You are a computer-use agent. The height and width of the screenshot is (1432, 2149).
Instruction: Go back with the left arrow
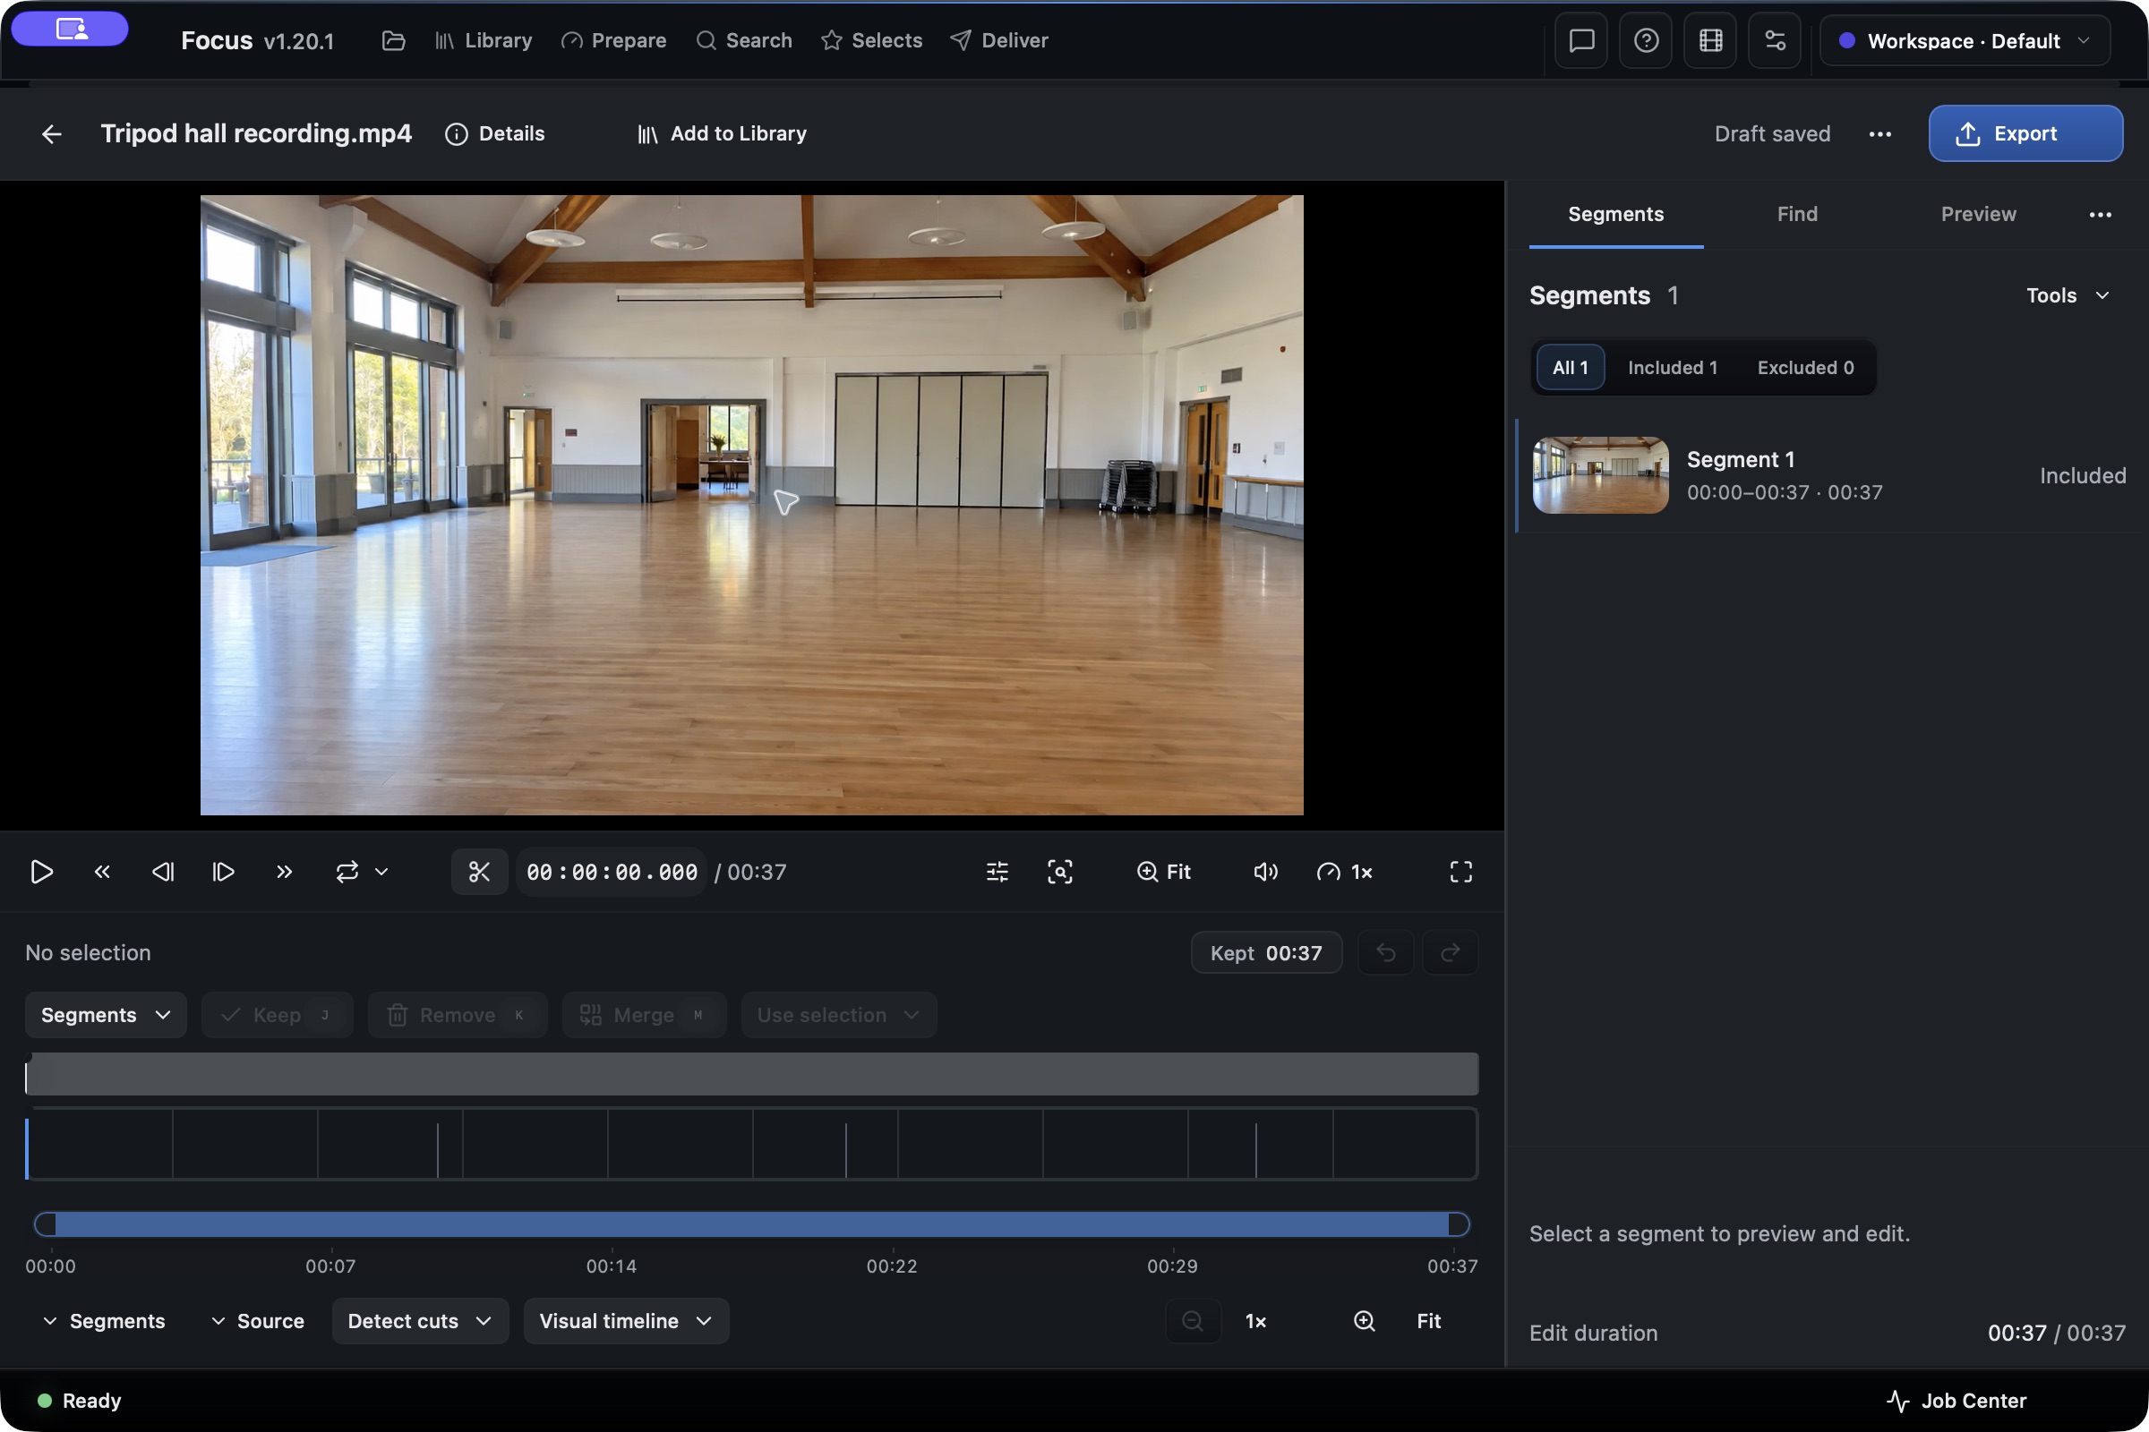click(52, 134)
